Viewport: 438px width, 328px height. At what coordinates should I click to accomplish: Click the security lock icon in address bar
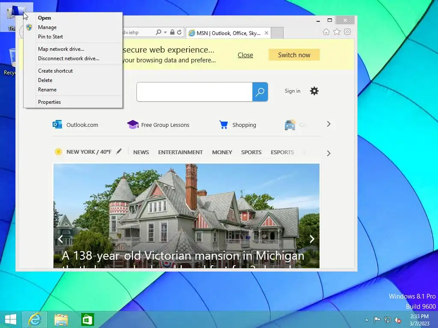(x=172, y=32)
